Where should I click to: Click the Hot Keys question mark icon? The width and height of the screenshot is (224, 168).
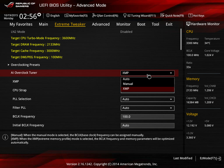(190, 15)
